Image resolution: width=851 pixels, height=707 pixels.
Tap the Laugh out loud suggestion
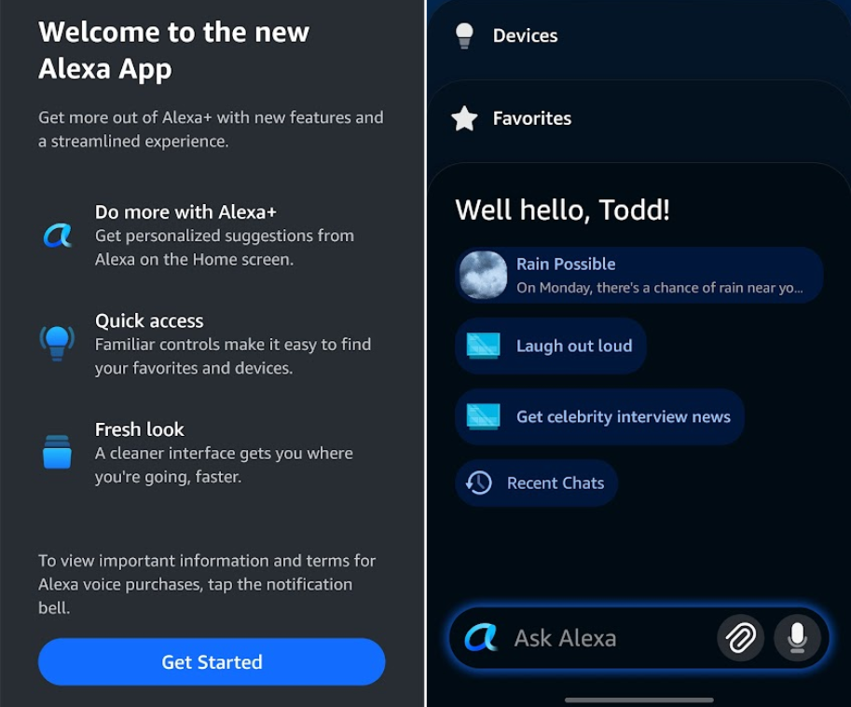click(573, 346)
